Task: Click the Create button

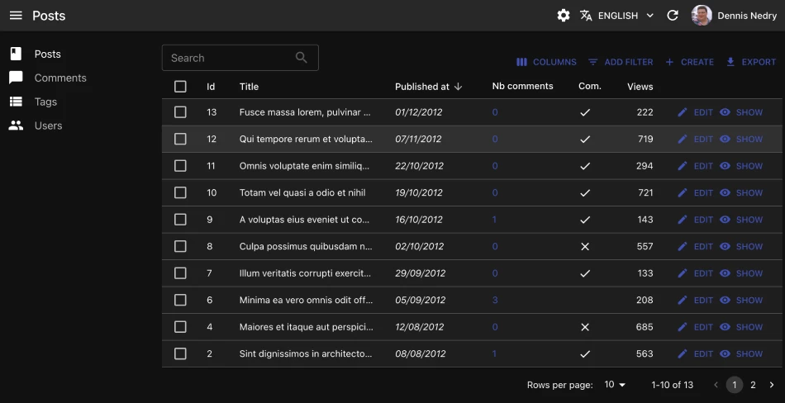Action: click(689, 62)
